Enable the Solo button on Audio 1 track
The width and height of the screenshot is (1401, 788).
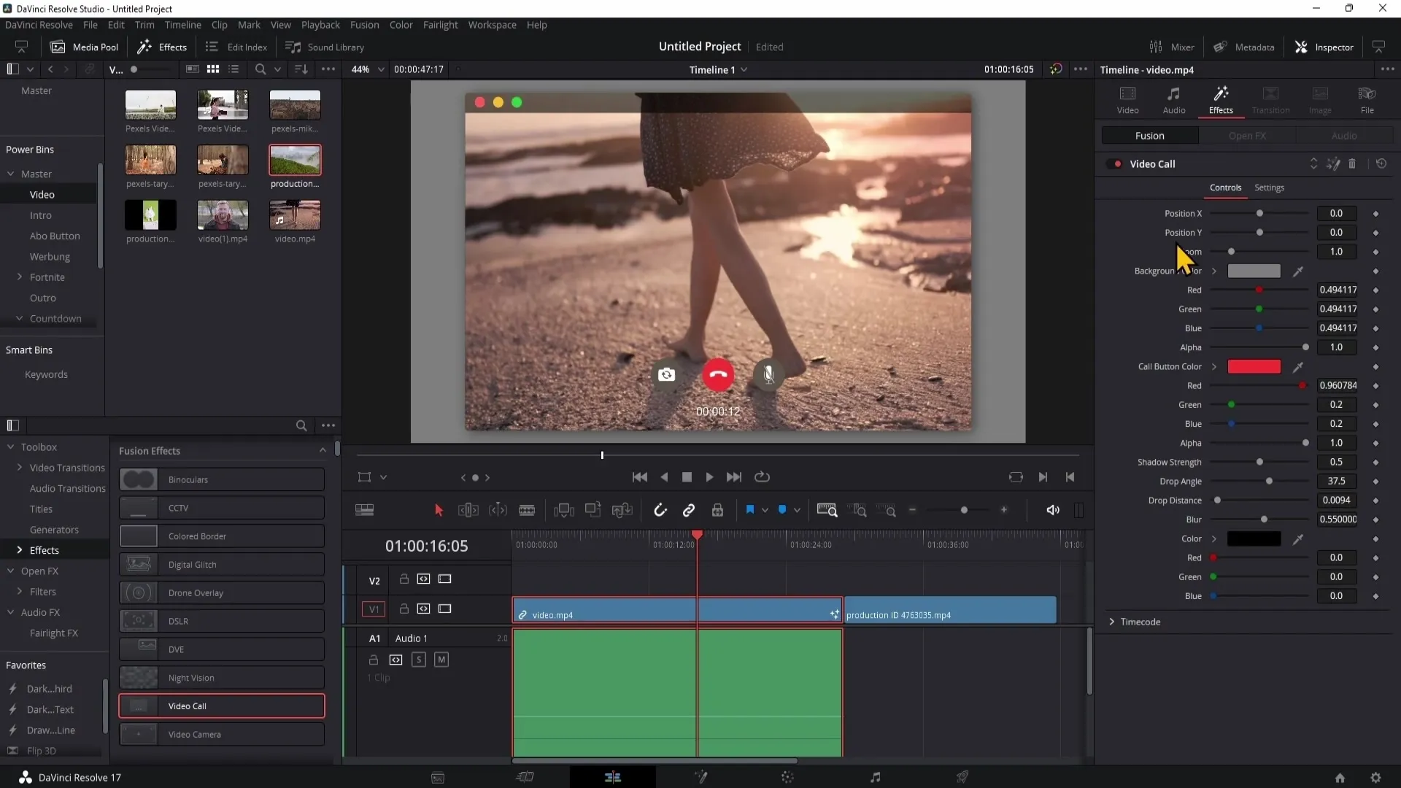click(x=417, y=659)
